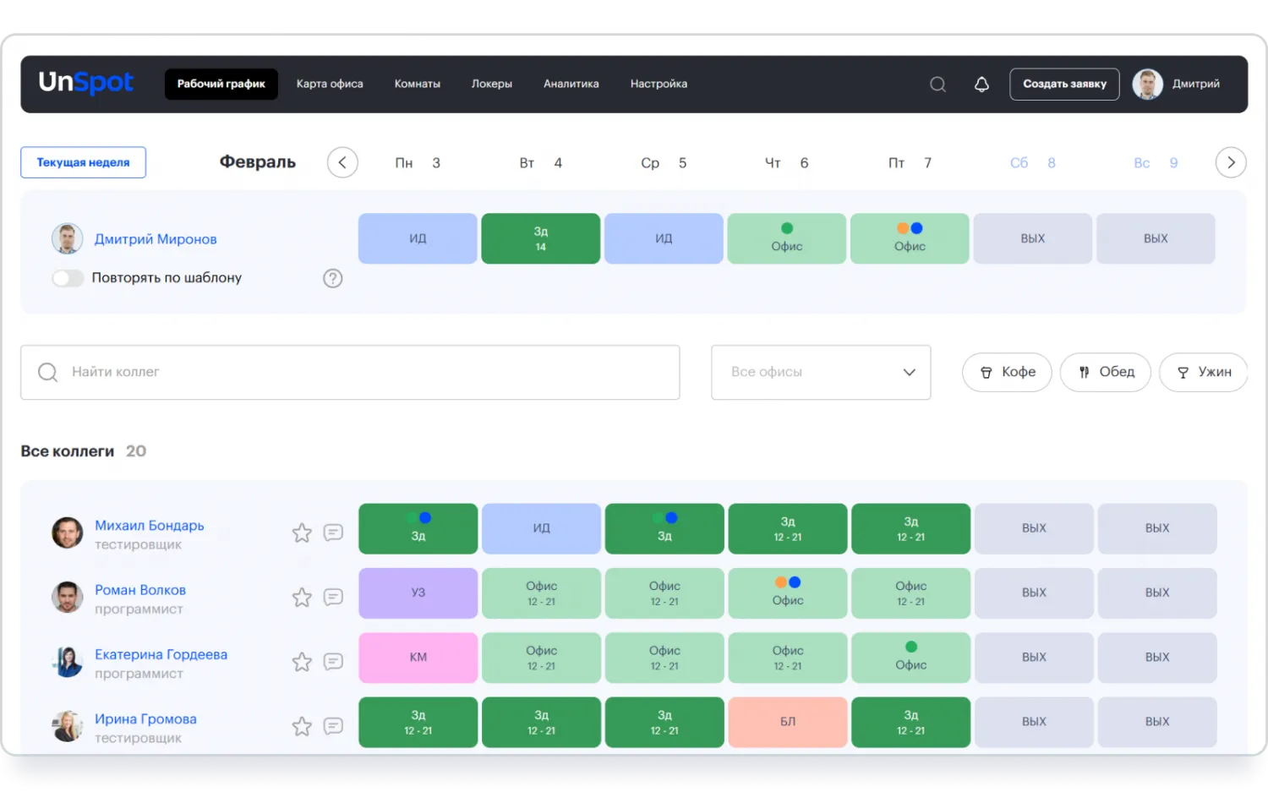
Task: Open message icon for Ирина Громова
Action: tap(333, 726)
